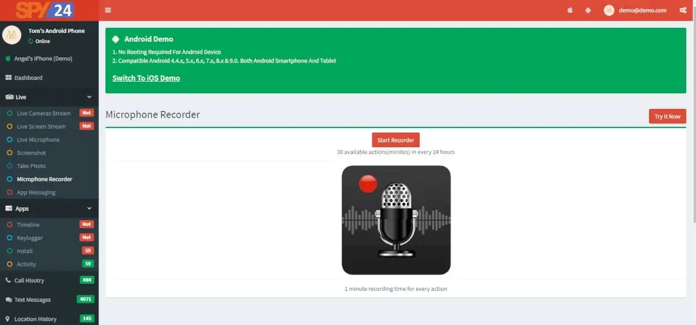The width and height of the screenshot is (696, 325).
Task: Click the Android icon in top bar
Action: [588, 10]
